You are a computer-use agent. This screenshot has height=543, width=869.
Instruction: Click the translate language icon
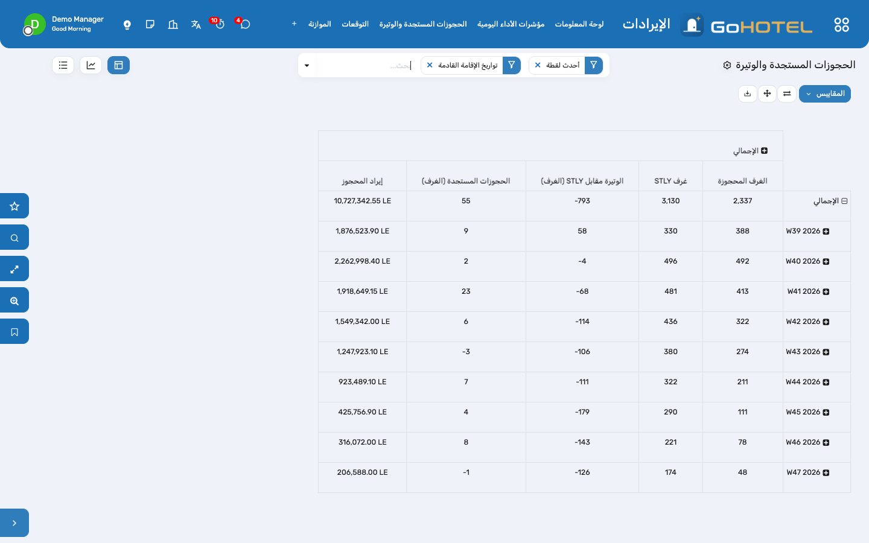click(x=196, y=25)
